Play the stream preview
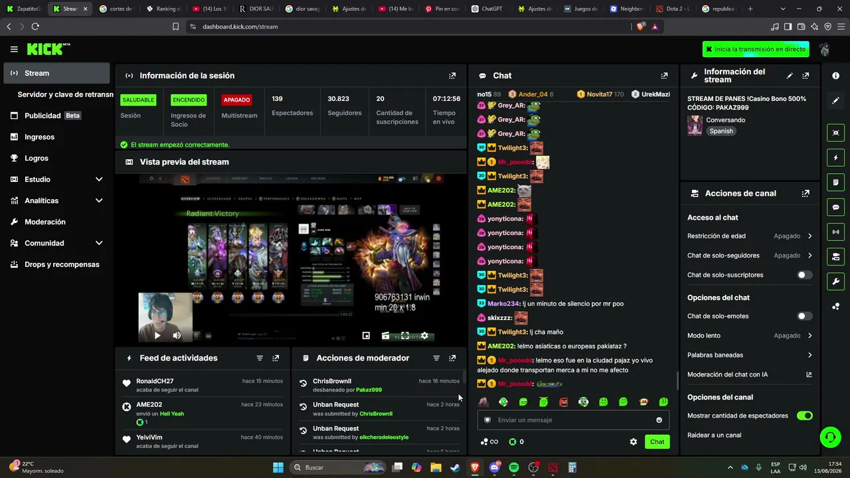 (157, 336)
